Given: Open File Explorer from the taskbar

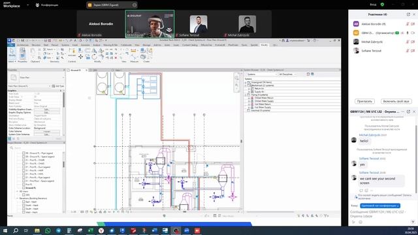Looking at the screenshot, I should [x=37, y=230].
